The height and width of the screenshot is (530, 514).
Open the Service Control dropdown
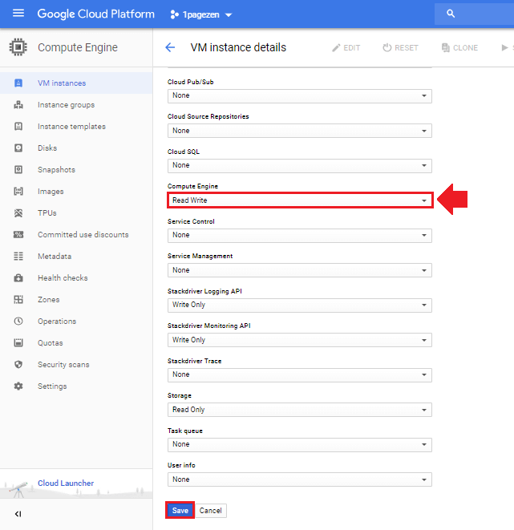[299, 235]
